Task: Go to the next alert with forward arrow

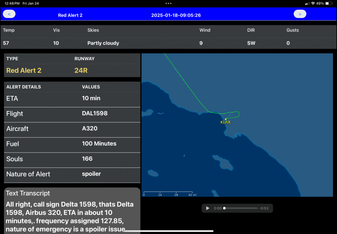Action: coord(300,14)
